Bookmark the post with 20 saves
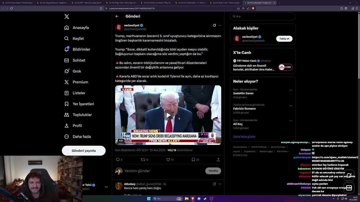The height and width of the screenshot is (202, 360). (x=193, y=160)
